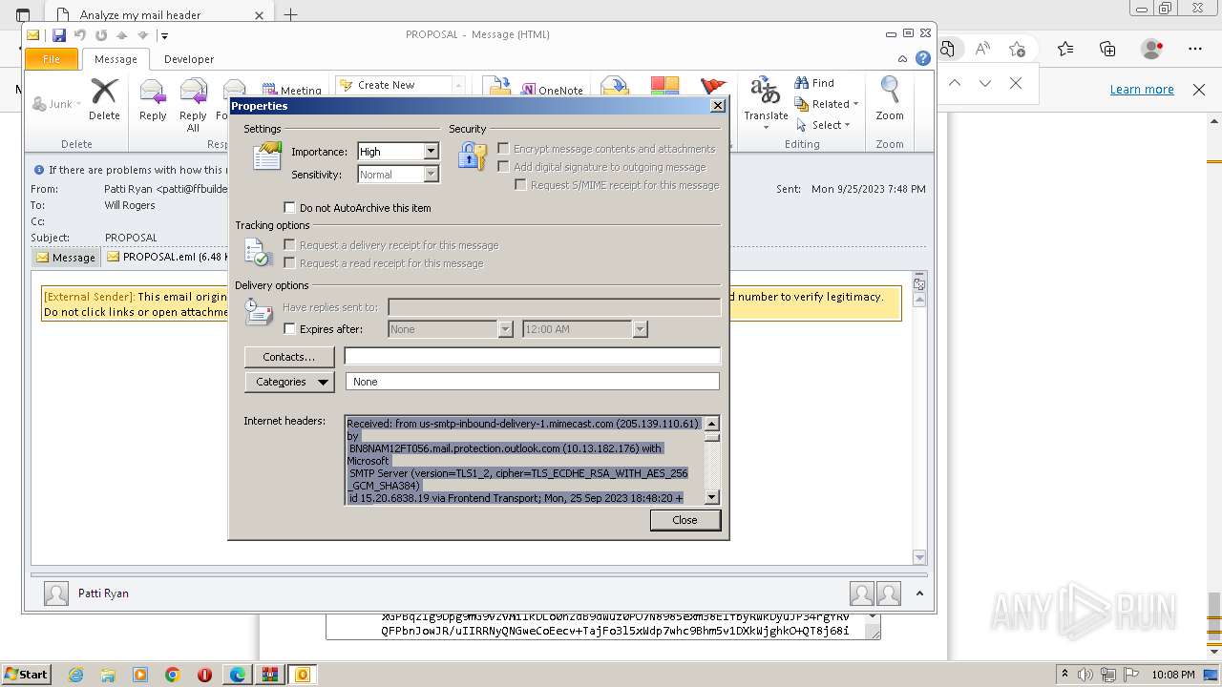Click the Categorize colored squares icon
The width and height of the screenshot is (1222, 687).
pyautogui.click(x=664, y=87)
